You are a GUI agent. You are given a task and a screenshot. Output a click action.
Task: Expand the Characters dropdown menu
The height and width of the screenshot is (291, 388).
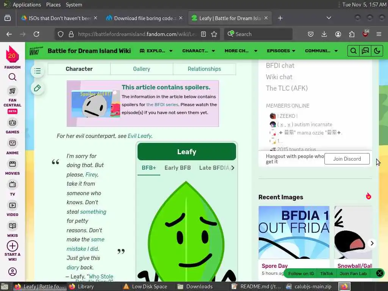tap(199, 51)
